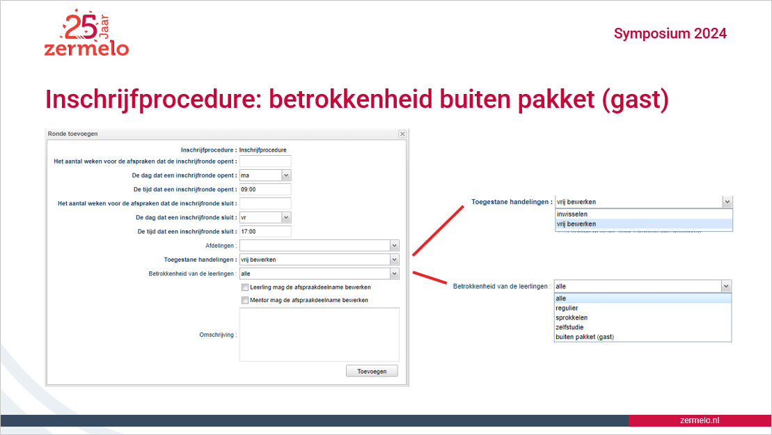Click the weeks-before-closing input field

265,203
